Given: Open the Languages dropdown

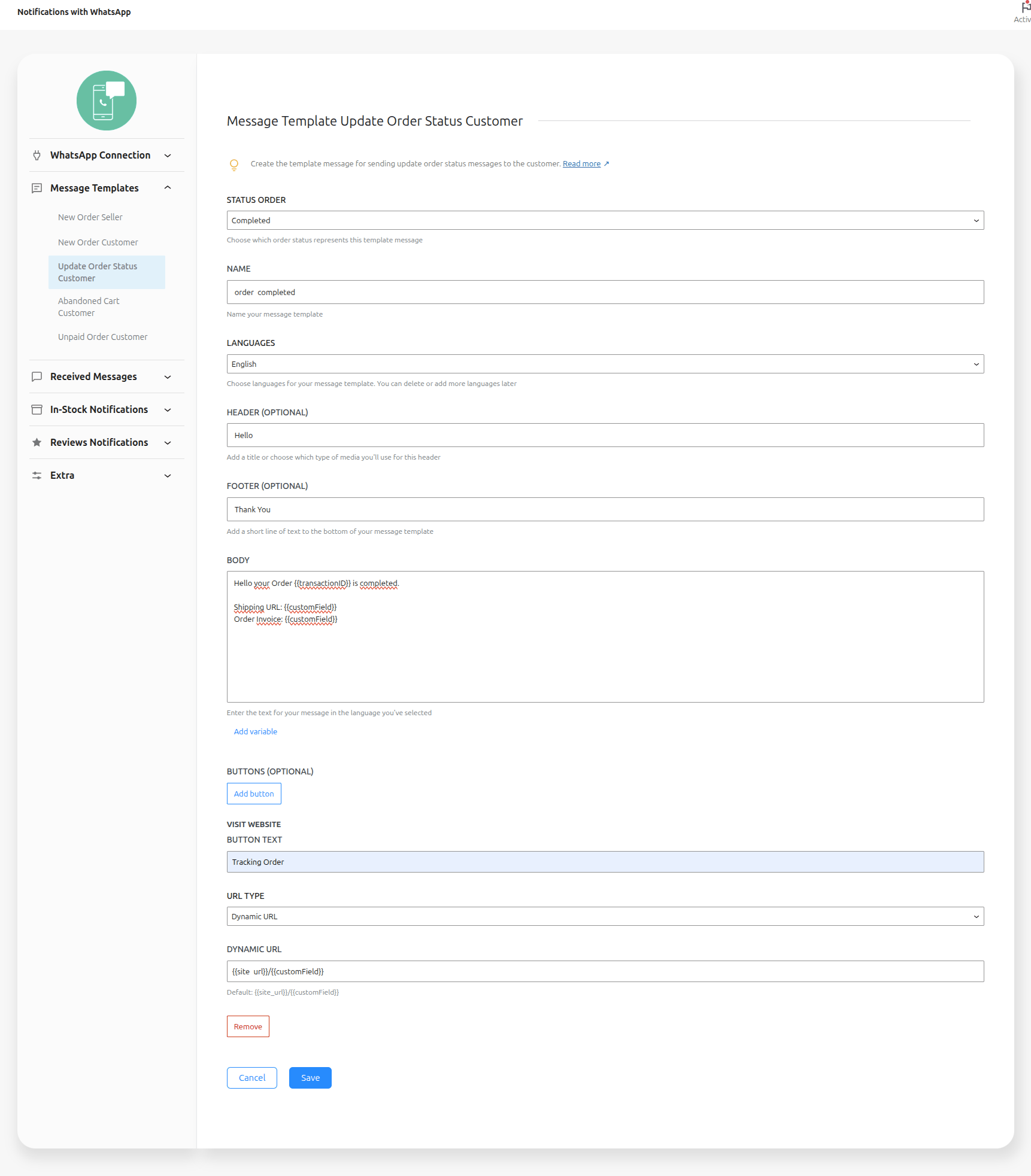Looking at the screenshot, I should tap(605, 364).
